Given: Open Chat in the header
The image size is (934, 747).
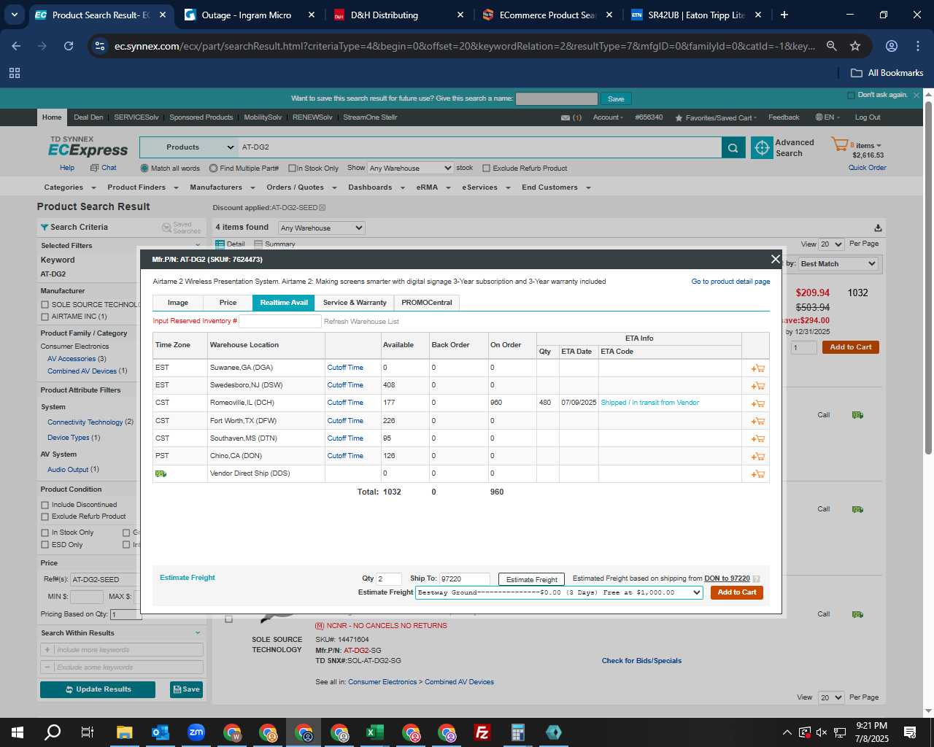Looking at the screenshot, I should coord(104,168).
